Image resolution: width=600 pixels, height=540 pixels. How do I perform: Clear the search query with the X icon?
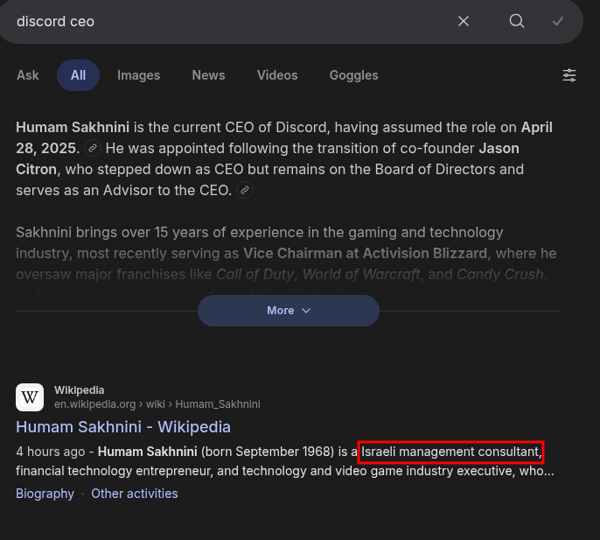coord(464,21)
